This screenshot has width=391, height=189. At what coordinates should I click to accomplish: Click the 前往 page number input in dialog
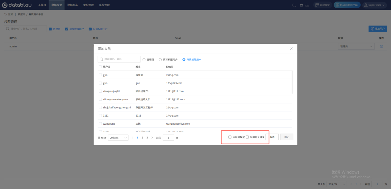pyautogui.click(x=168, y=138)
